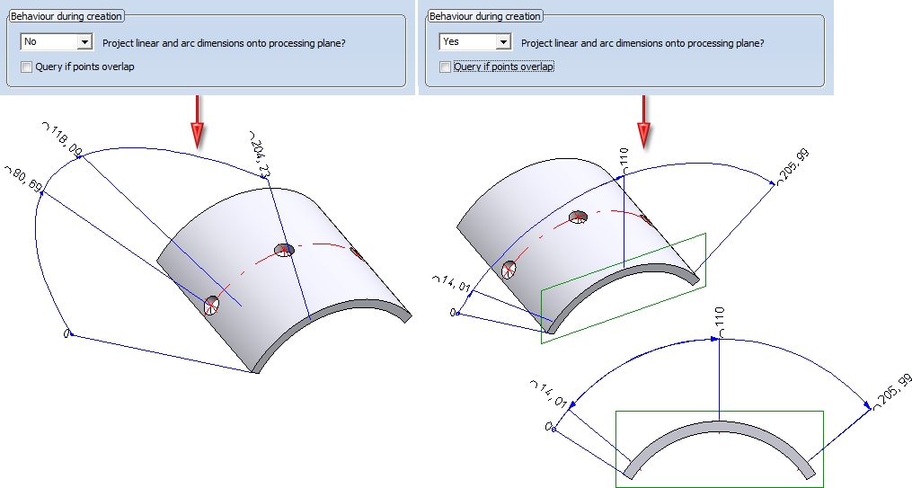Screen dimensions: 912x488
Task: Click left "Behaviour during creation" group title
Action: coord(66,16)
